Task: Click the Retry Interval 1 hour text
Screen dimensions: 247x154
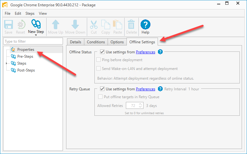Action: (x=182, y=89)
